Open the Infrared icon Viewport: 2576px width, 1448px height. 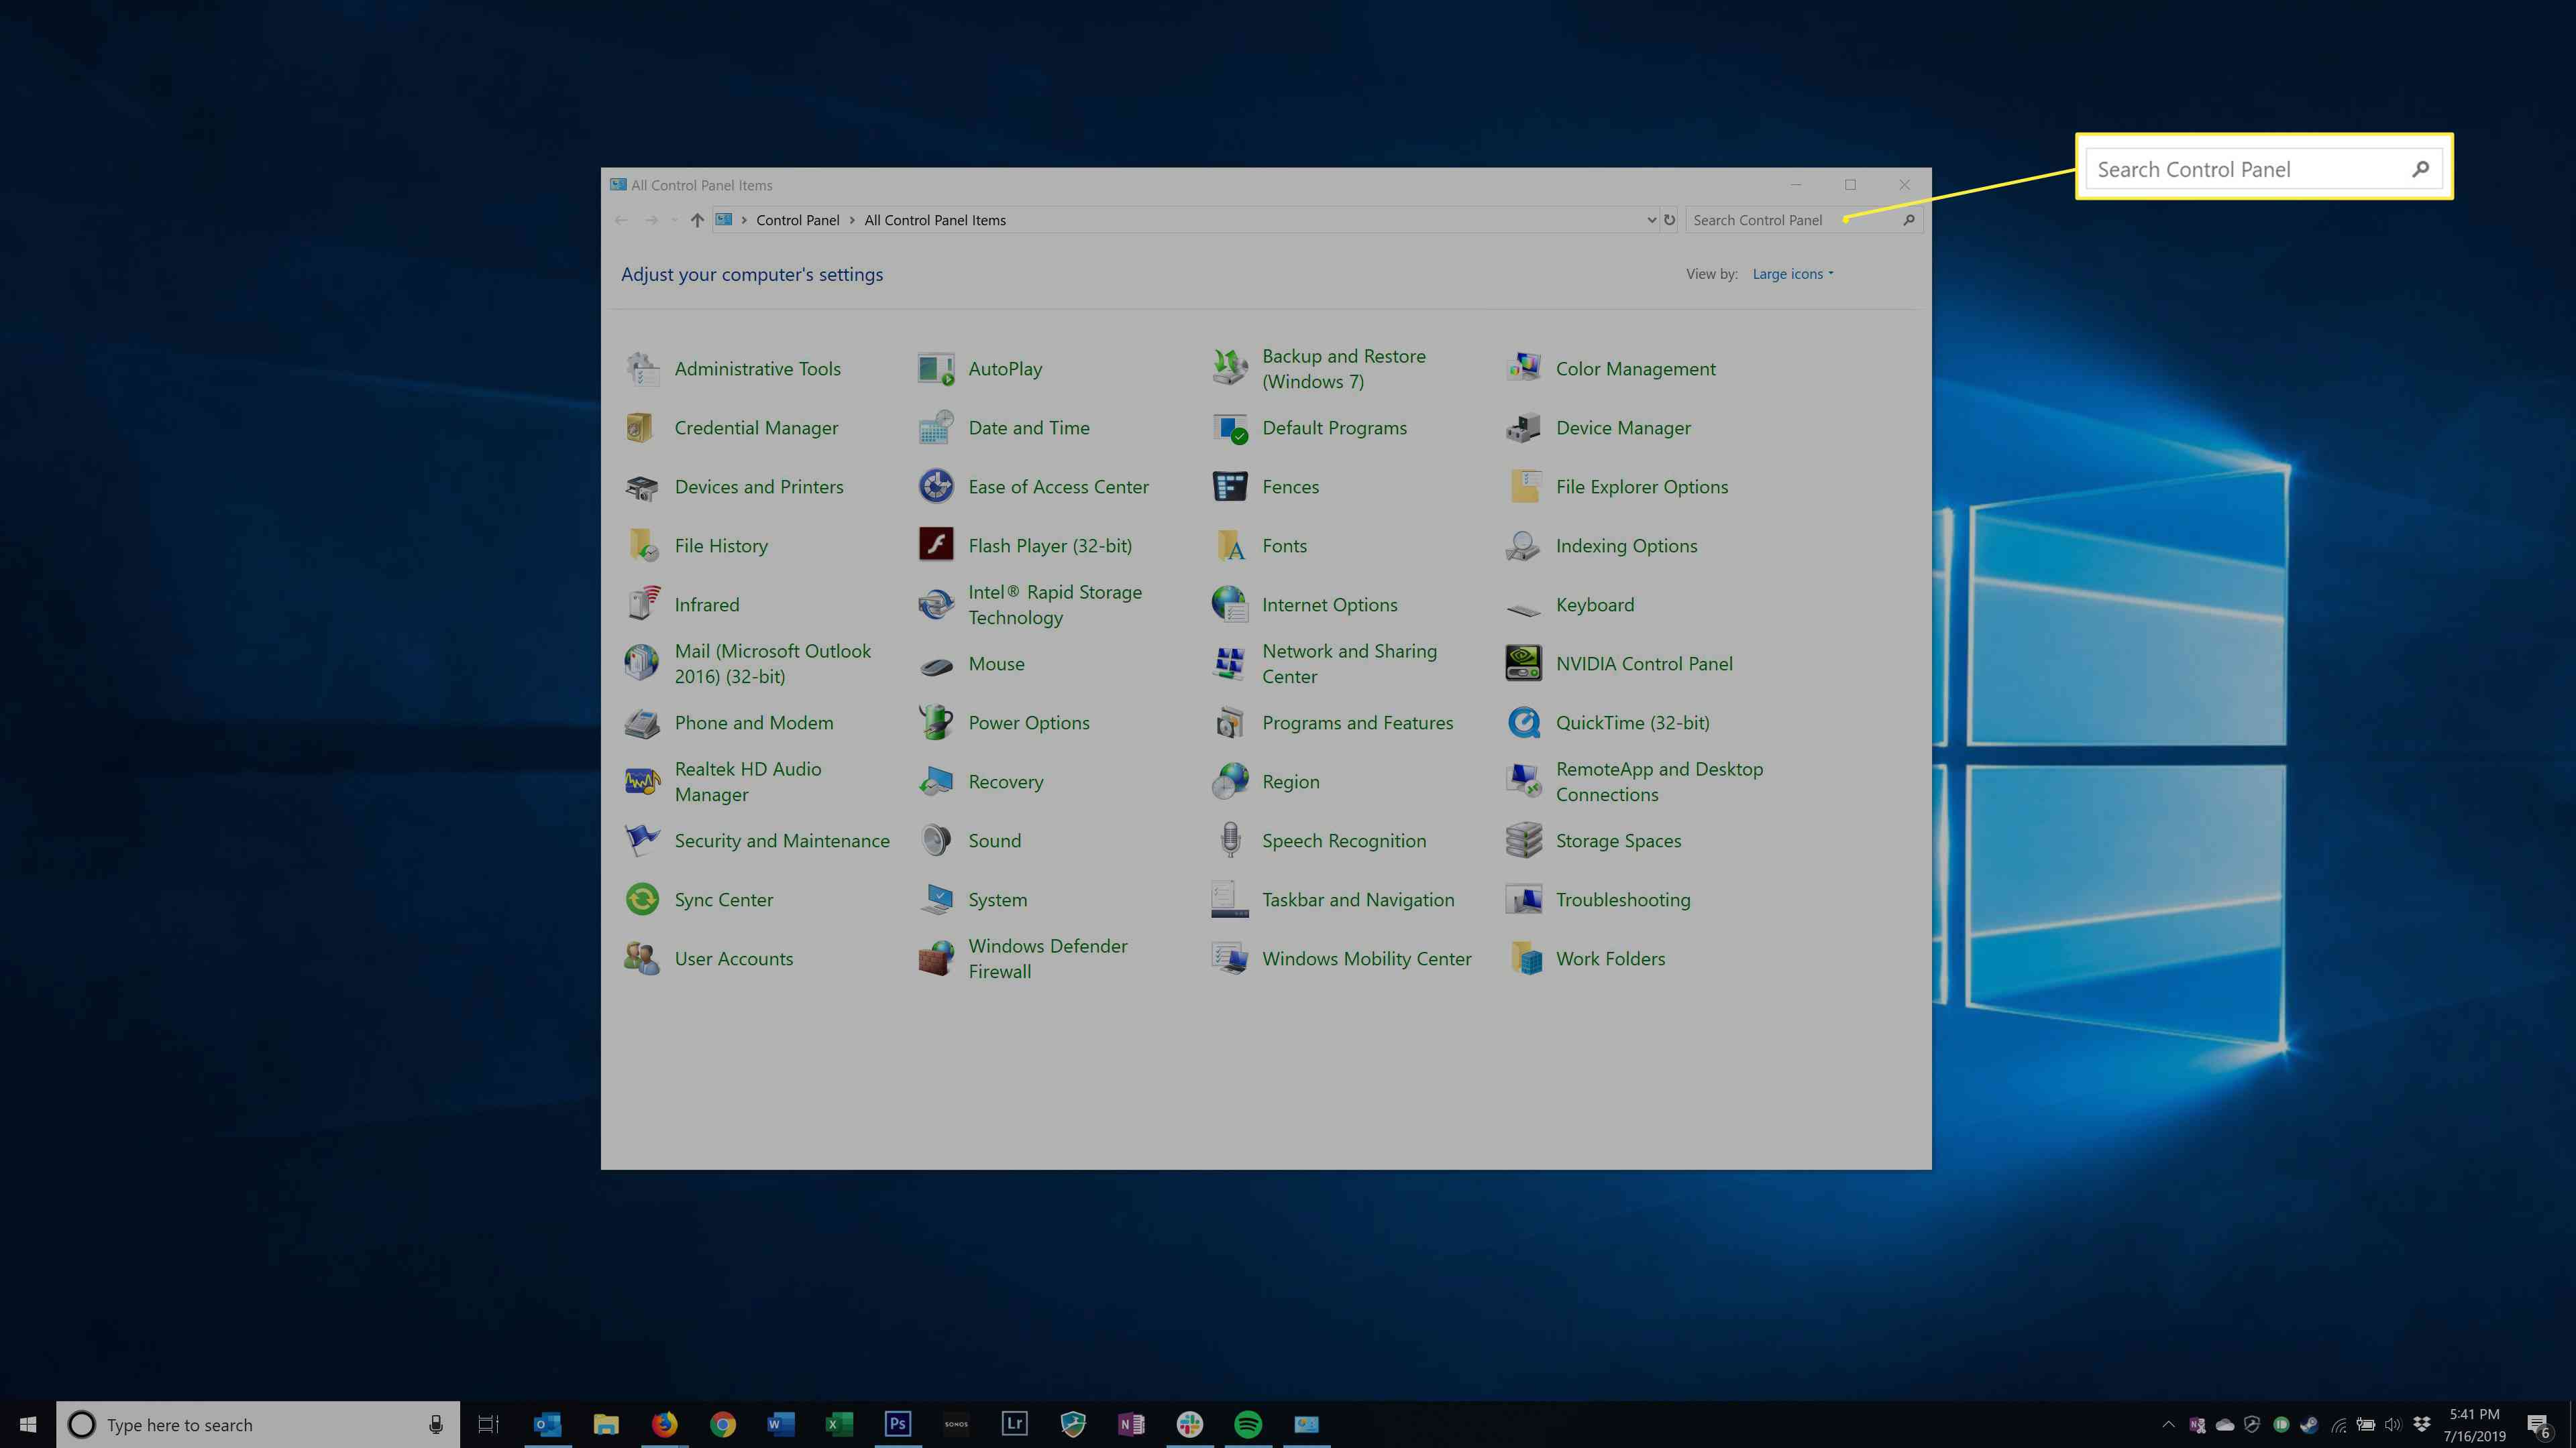point(642,605)
